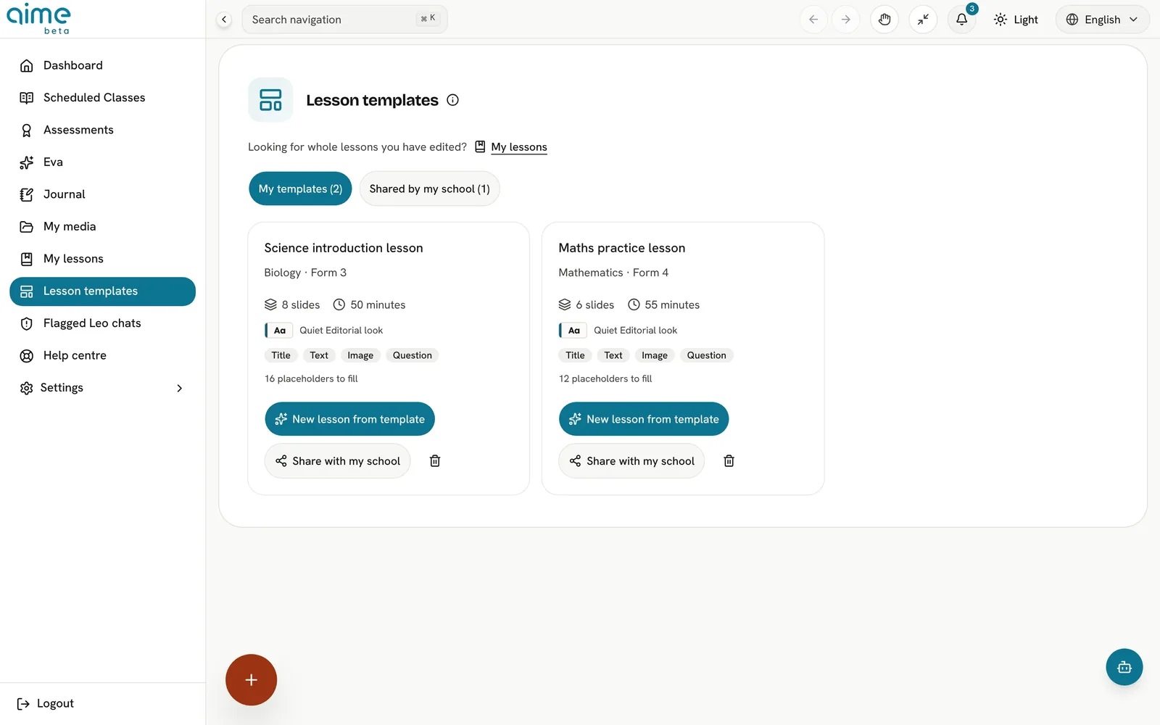Click the Text tag on Maths card

pos(613,355)
